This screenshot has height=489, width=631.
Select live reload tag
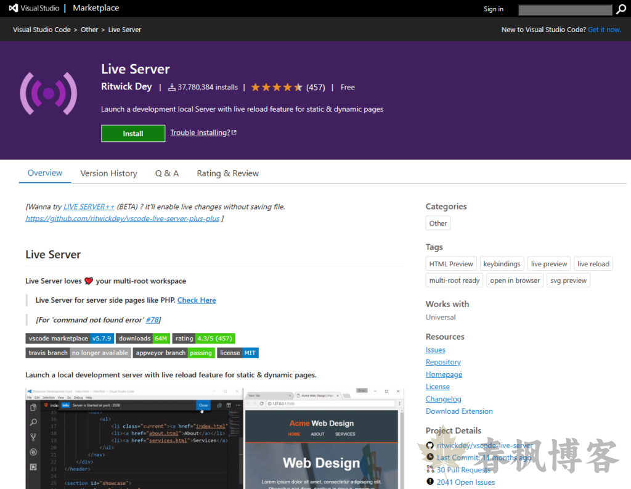pos(593,264)
